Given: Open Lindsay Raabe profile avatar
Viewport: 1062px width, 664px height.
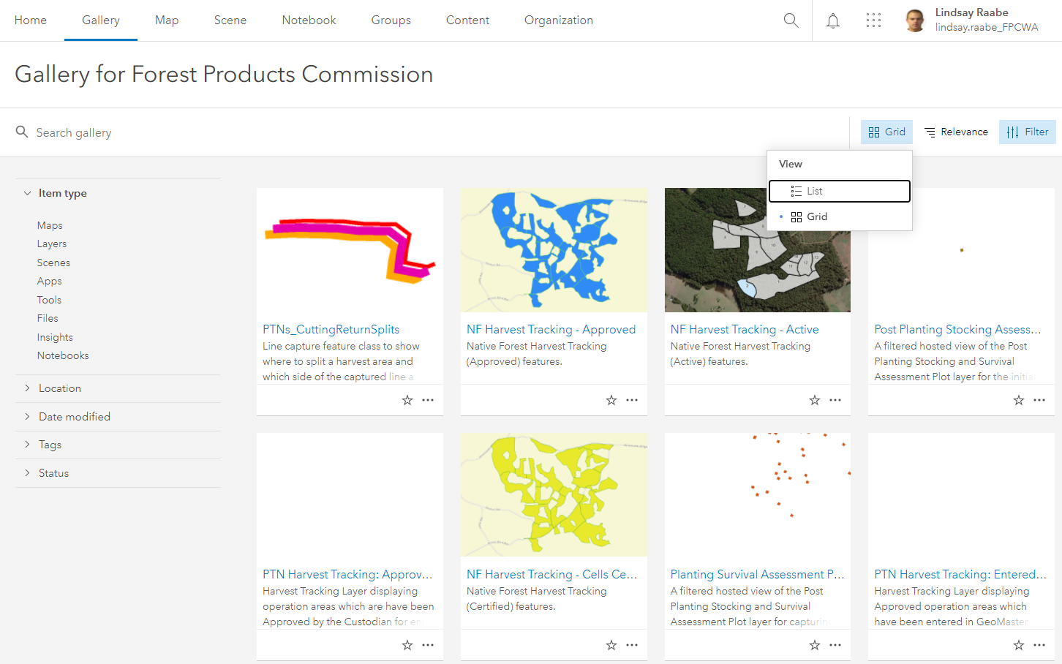Looking at the screenshot, I should (914, 20).
